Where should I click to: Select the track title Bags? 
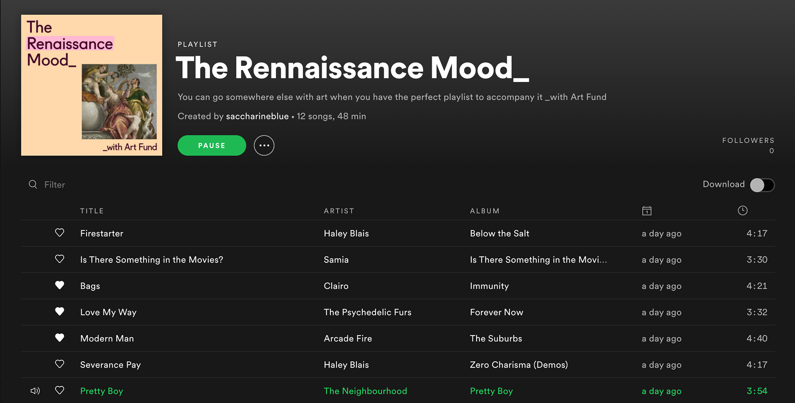tap(90, 286)
